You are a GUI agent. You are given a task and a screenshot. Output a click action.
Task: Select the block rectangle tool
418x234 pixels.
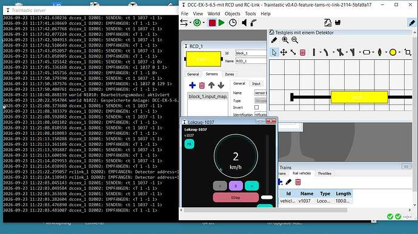click(x=367, y=53)
